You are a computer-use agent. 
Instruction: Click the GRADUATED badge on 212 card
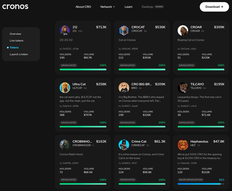click(x=69, y=65)
